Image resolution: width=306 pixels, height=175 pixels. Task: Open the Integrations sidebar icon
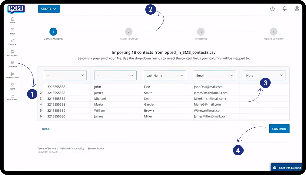pos(12,75)
